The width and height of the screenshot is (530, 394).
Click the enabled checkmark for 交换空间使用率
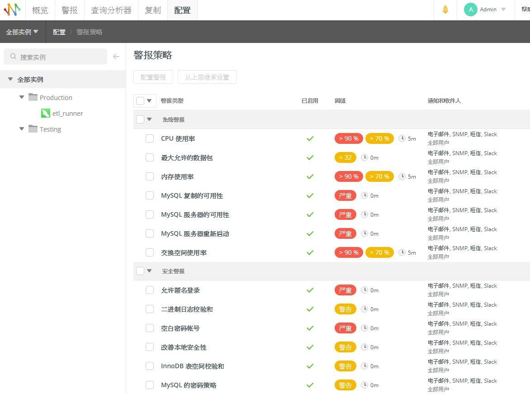pyautogui.click(x=310, y=252)
